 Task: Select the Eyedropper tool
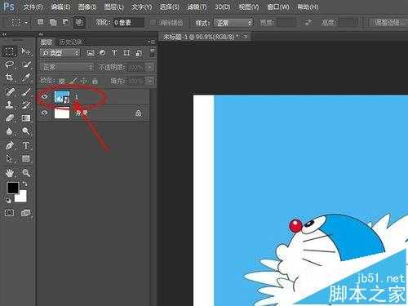(26, 78)
